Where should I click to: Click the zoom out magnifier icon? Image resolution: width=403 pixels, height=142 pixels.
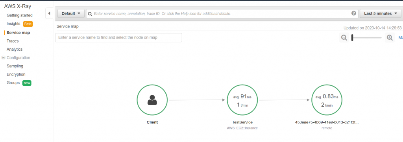point(344,38)
